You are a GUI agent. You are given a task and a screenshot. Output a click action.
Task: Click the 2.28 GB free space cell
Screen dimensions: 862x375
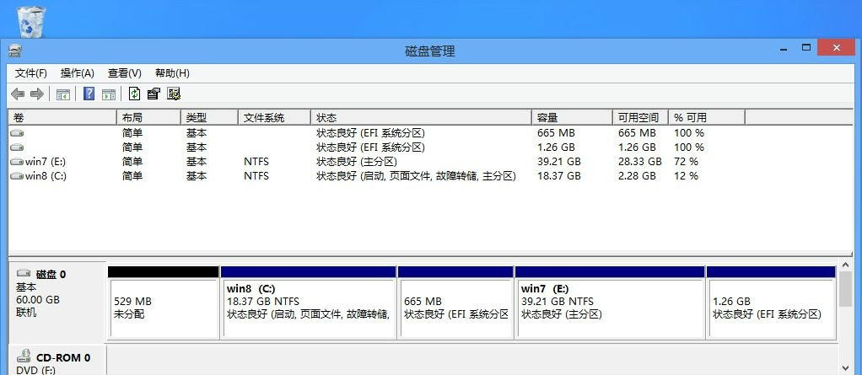coord(637,175)
